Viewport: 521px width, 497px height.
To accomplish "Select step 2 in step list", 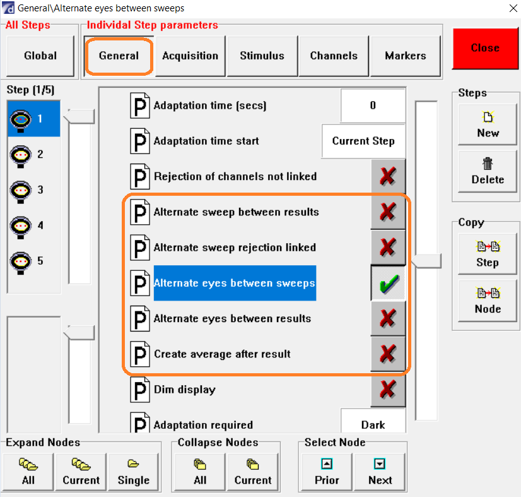I will click(x=33, y=155).
